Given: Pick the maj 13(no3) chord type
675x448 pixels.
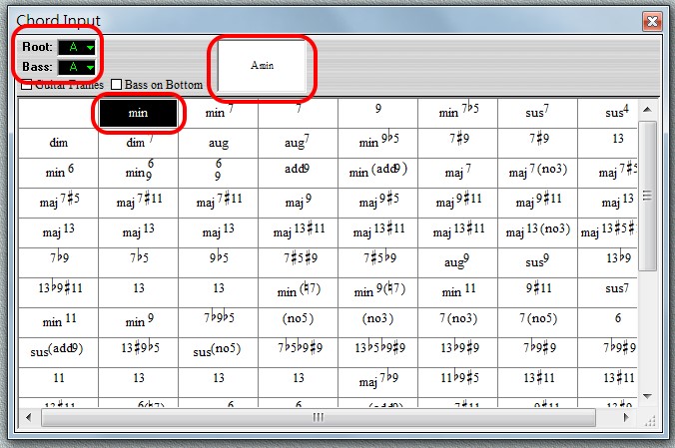Looking at the screenshot, I should click(537, 232).
